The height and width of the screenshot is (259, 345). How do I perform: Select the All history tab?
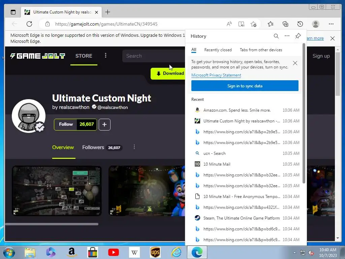[194, 50]
